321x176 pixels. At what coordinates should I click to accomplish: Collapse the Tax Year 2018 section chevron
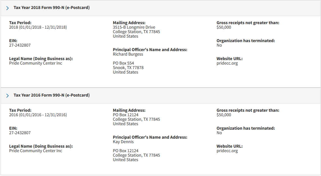[x=8, y=8]
